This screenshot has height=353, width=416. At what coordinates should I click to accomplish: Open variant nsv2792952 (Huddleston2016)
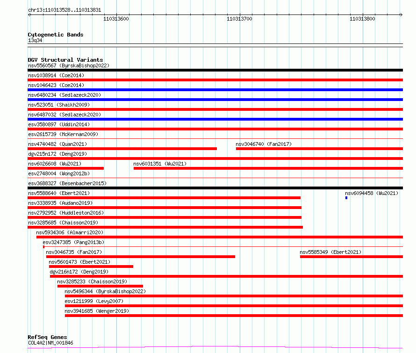click(x=66, y=213)
